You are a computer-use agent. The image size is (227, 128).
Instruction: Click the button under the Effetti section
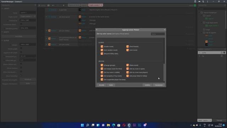[x=18, y=36]
